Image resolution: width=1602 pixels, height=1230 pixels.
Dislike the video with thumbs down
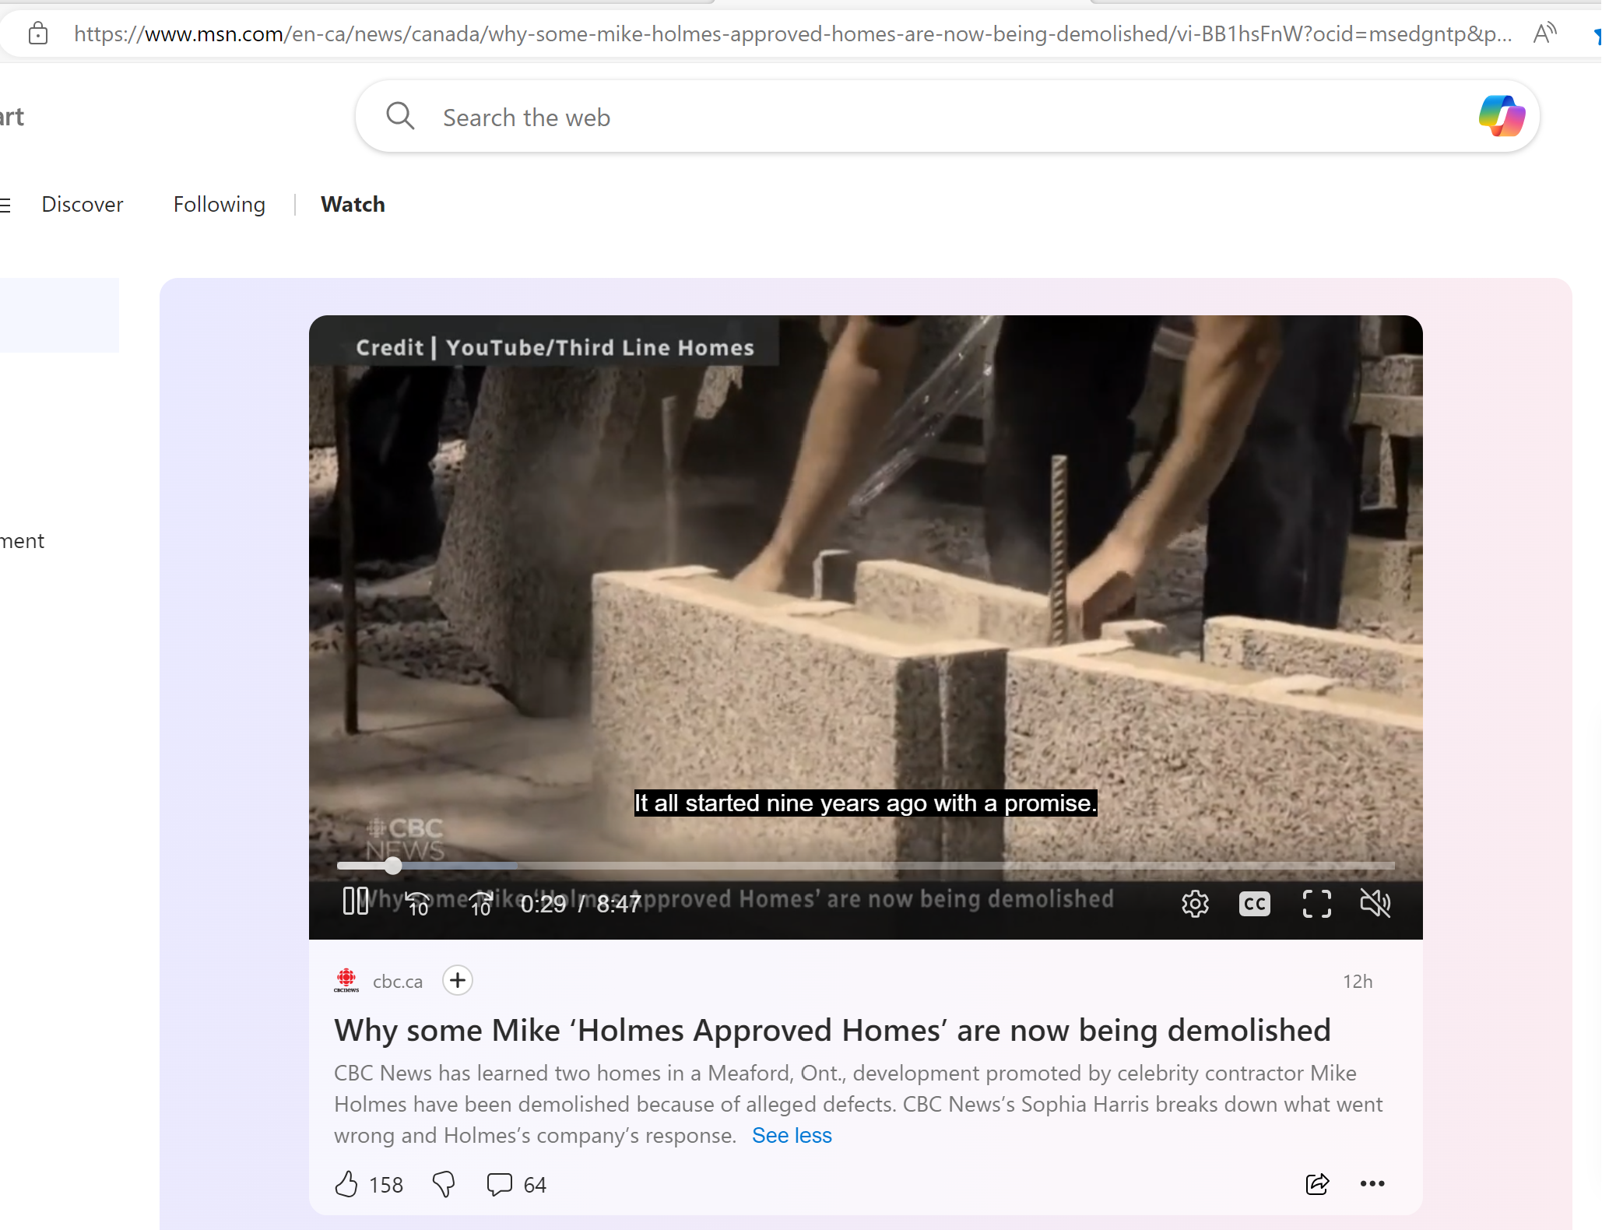click(443, 1184)
